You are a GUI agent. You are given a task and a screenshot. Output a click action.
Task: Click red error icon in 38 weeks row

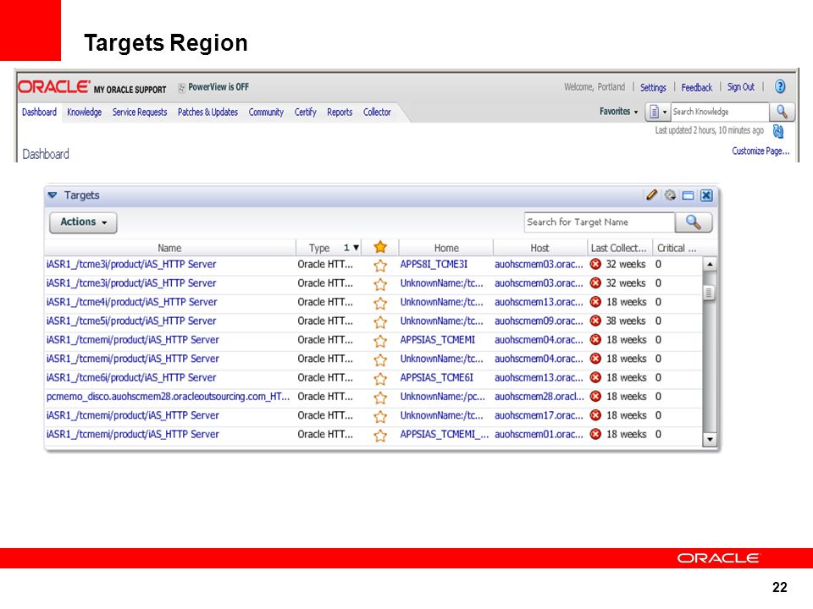point(595,321)
